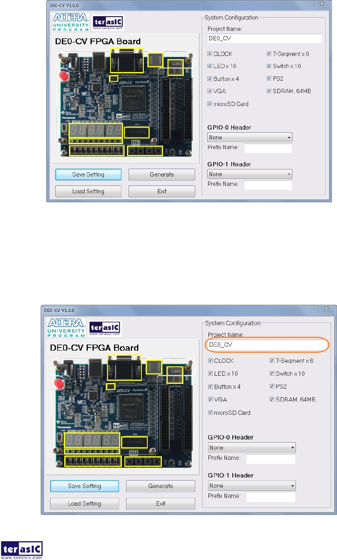Click terasIC logo in lower window
The height and width of the screenshot is (560, 337).
[105, 328]
